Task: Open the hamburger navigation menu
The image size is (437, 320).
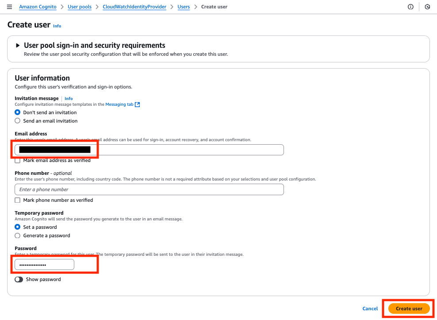Action: pyautogui.click(x=9, y=7)
